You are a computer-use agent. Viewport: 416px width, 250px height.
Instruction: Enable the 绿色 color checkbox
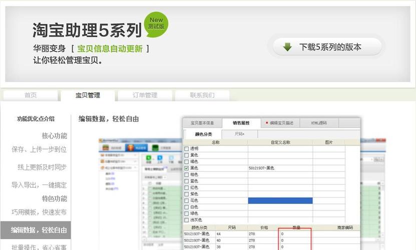[x=187, y=213]
